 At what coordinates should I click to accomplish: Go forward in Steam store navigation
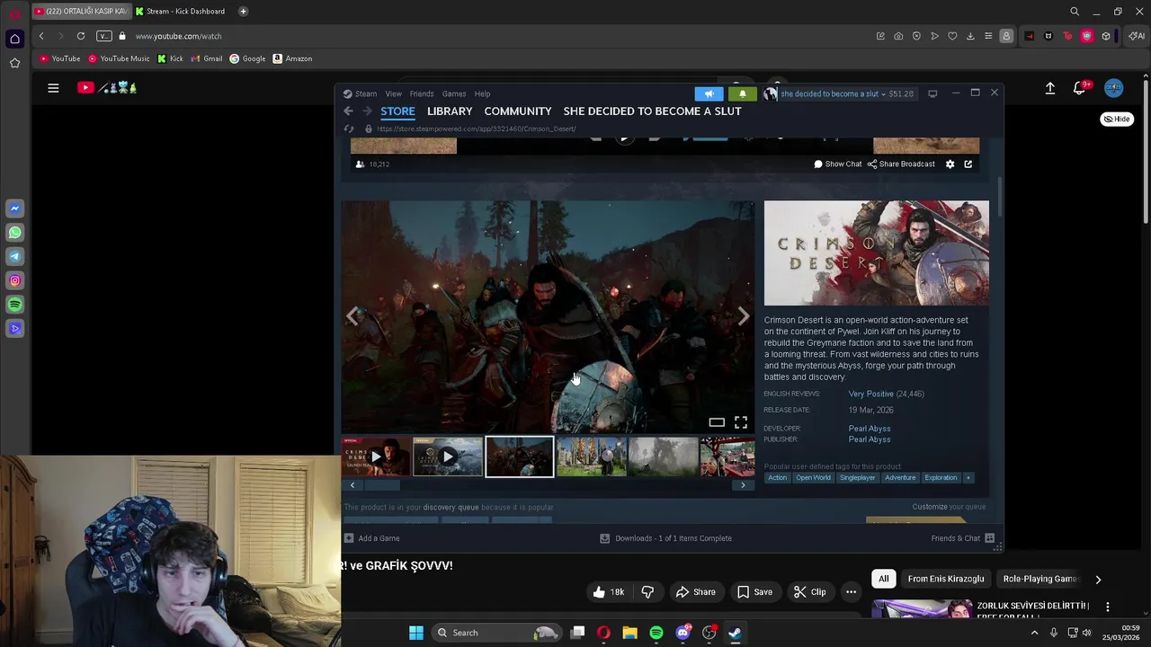click(x=367, y=111)
